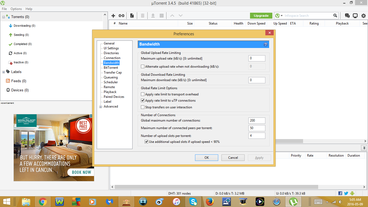This screenshot has width=368, height=207.
Task: Select Seeding (0) in sidebar
Action: coord(21,35)
